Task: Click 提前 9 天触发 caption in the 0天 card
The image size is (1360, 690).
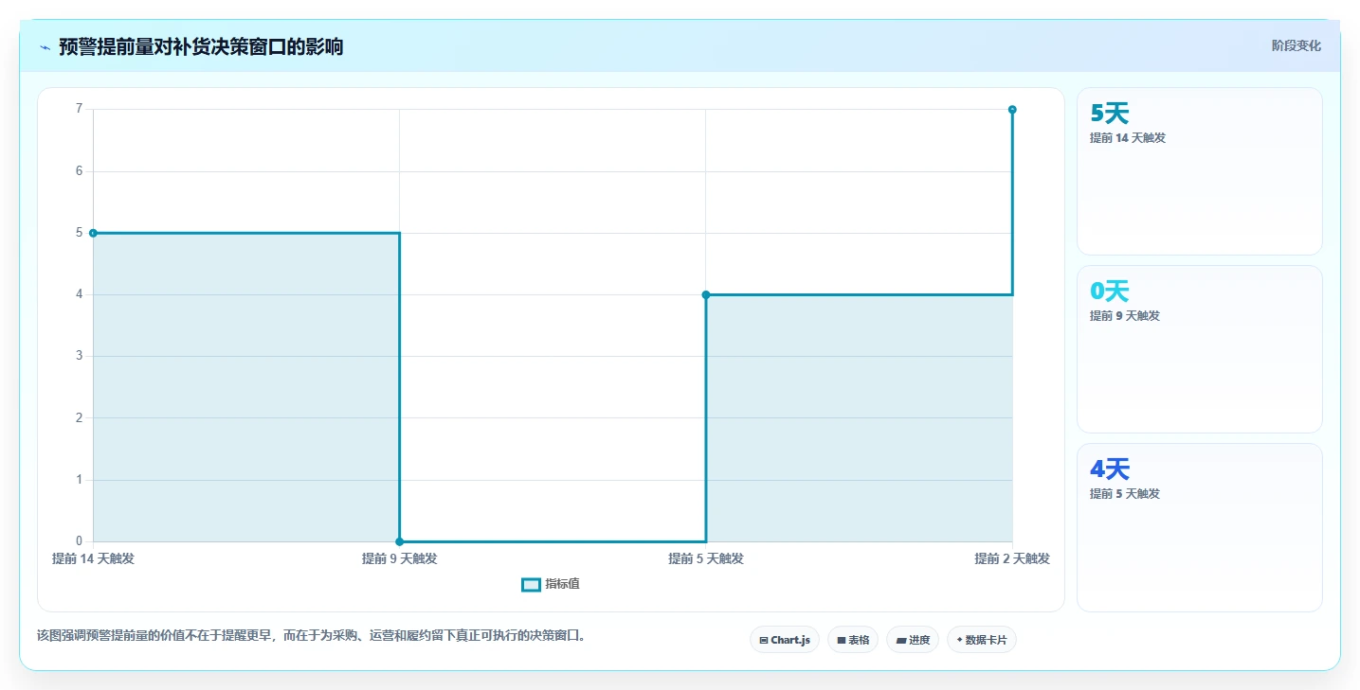Action: pyautogui.click(x=1125, y=316)
